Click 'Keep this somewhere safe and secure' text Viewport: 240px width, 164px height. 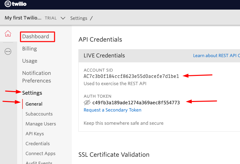point(124,123)
